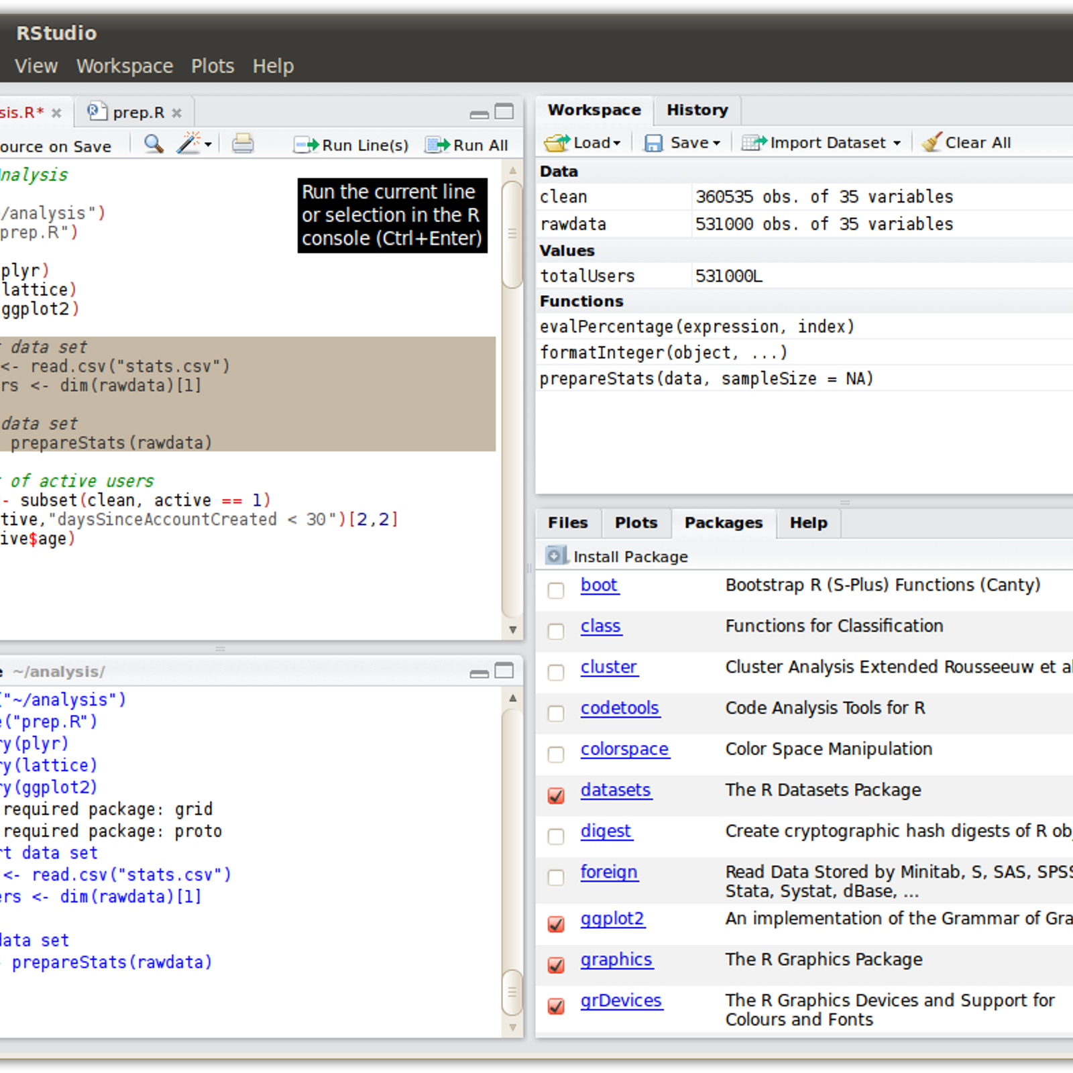Select the totalUsers value row
The width and height of the screenshot is (1073, 1073).
pos(805,276)
